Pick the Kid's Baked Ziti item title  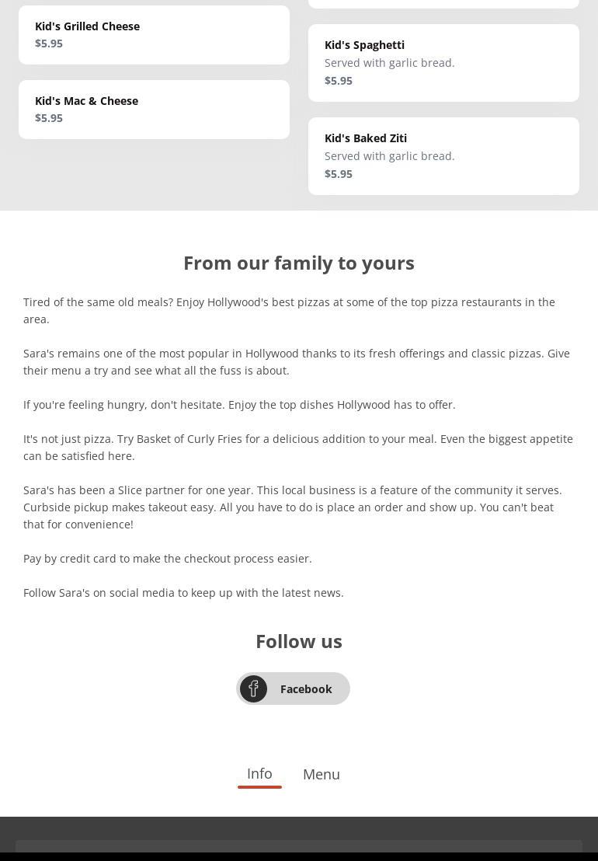point(366,138)
